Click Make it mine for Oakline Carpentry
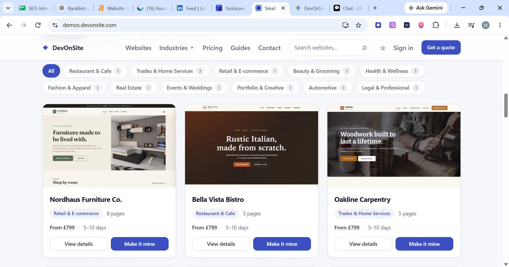This screenshot has height=267, width=509. point(424,244)
